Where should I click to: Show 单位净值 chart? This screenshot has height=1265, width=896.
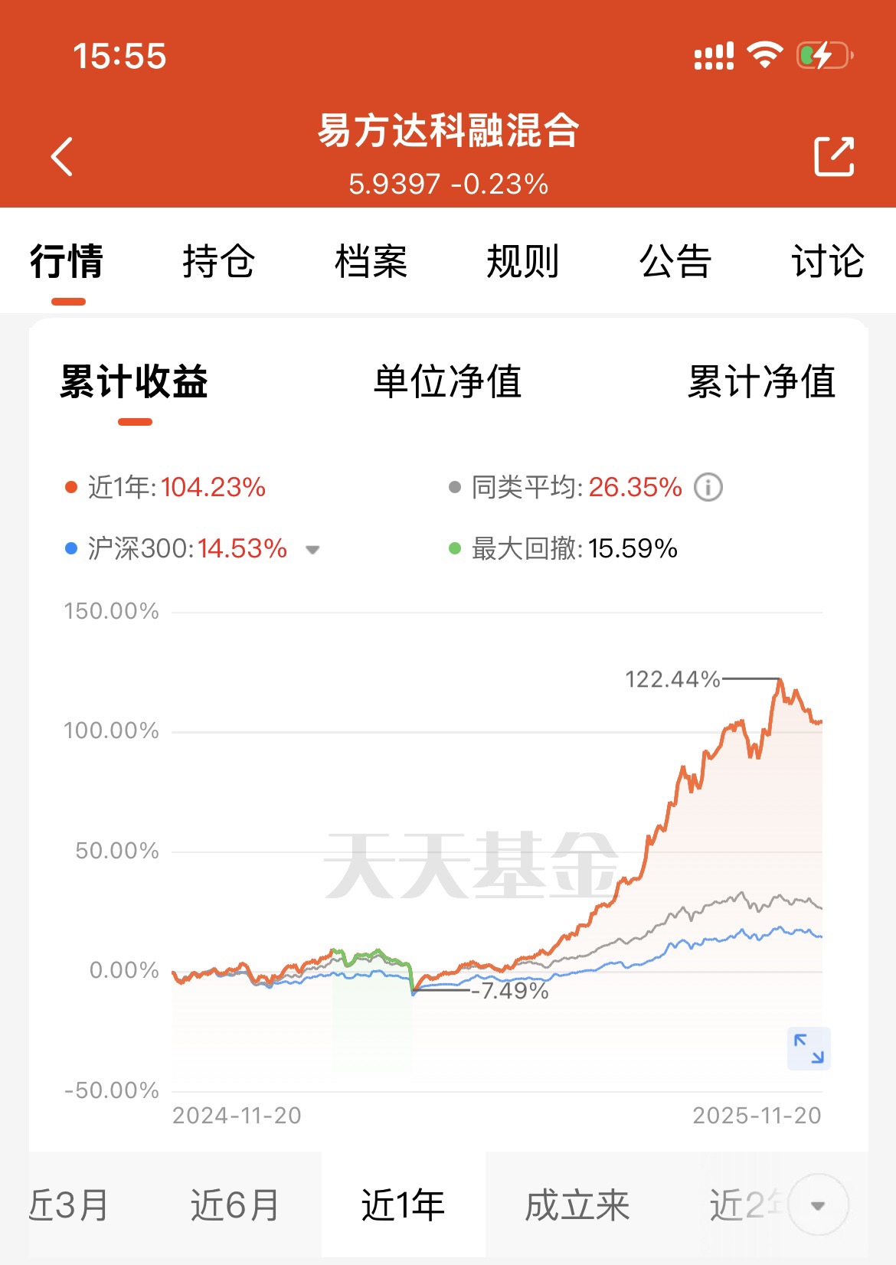point(447,381)
